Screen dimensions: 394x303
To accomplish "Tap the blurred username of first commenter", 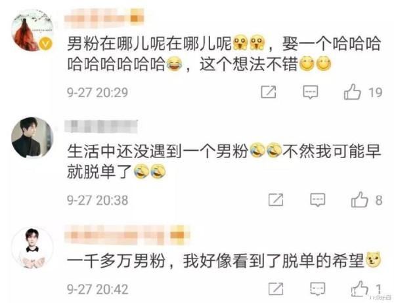I will (104, 18).
